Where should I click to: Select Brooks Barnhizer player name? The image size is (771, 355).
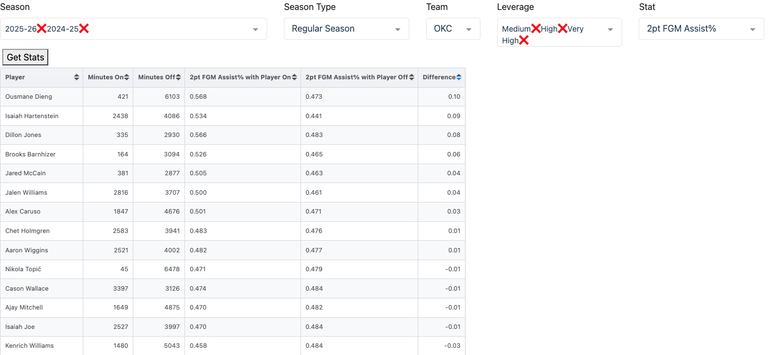(x=31, y=154)
